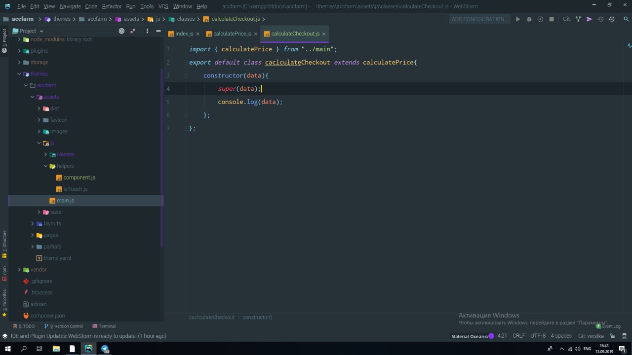Expand the vendor folder
Image resolution: width=632 pixels, height=355 pixels.
(20, 270)
